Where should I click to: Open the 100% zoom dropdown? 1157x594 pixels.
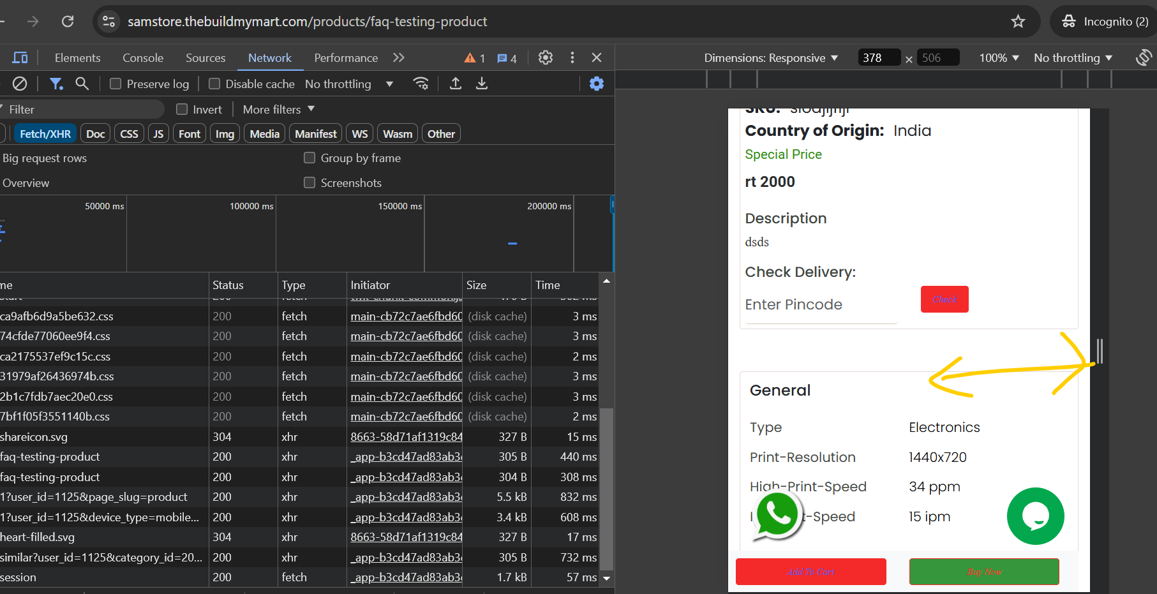999,58
